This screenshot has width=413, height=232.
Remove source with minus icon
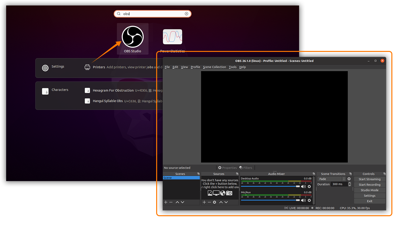[x=209, y=202]
